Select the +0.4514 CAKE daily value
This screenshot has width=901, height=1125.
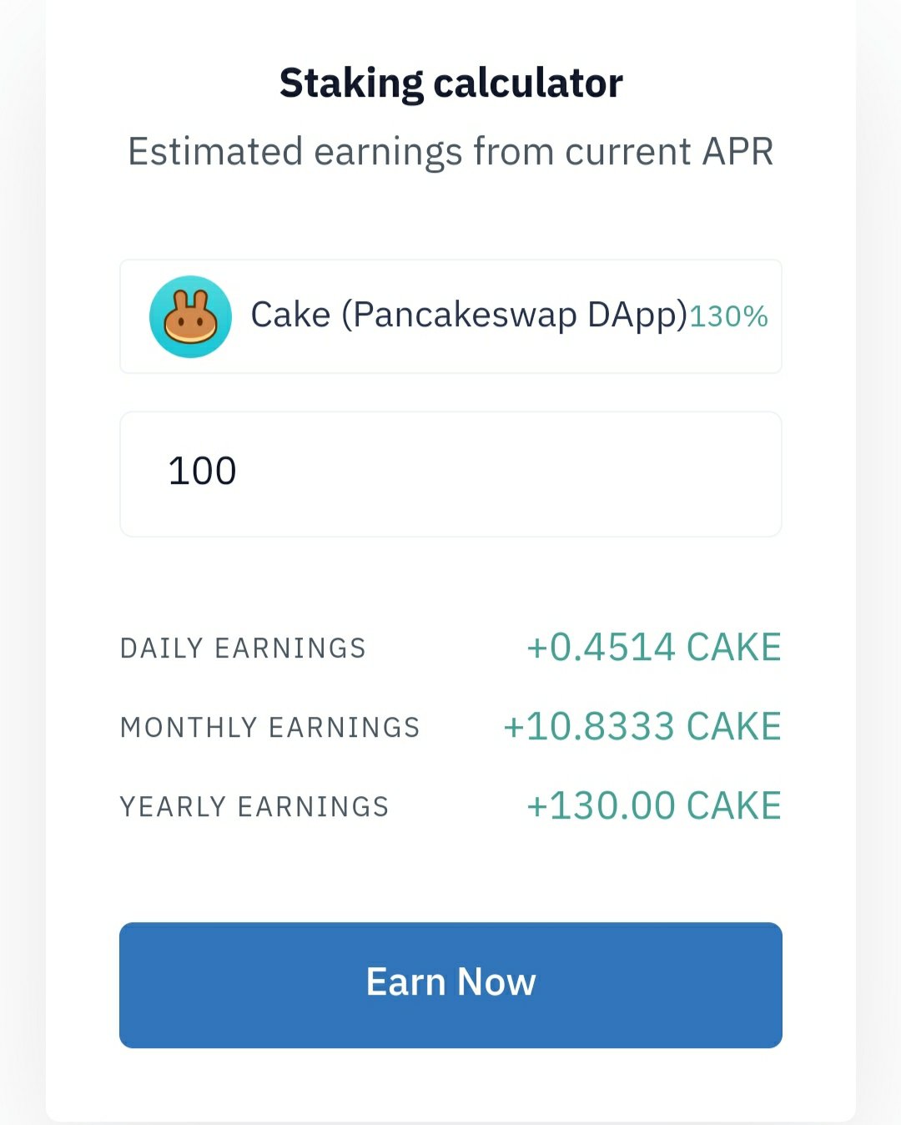tap(653, 648)
